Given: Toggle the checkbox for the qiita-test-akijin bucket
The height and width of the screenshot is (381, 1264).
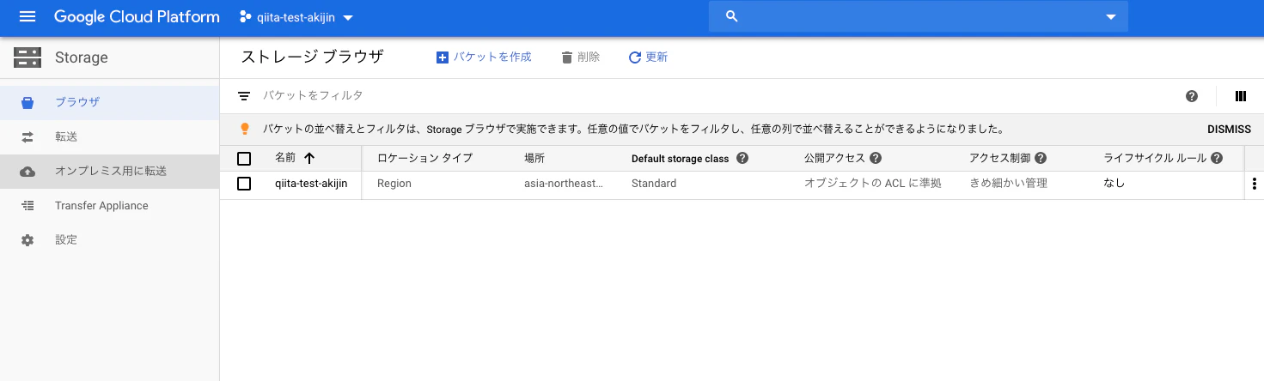Looking at the screenshot, I should 244,184.
